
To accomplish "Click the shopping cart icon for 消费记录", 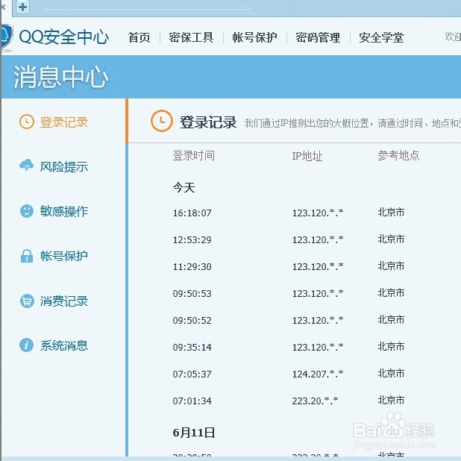I will click(x=27, y=301).
